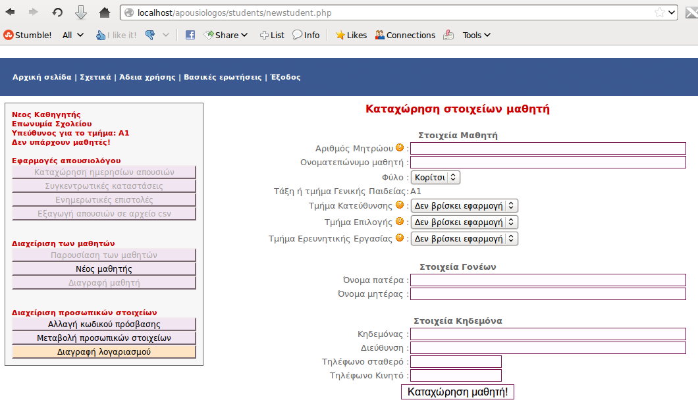The height and width of the screenshot is (408, 698).
Task: Click the Info speech bubble icon
Action: 298,35
